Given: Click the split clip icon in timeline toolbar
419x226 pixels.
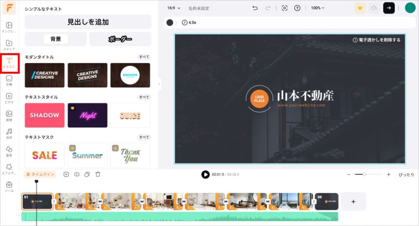Looking at the screenshot, I should pos(77,174).
